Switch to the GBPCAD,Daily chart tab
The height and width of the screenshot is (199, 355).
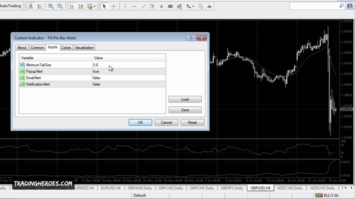(171, 188)
